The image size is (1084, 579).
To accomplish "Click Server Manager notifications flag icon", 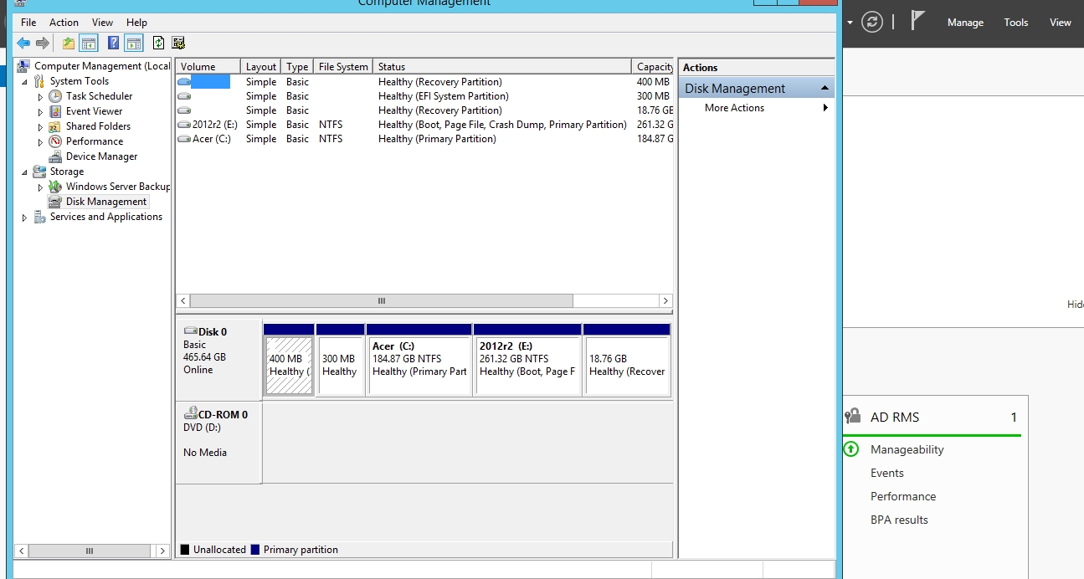I will [x=918, y=22].
